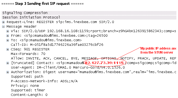Select the Signaling Compression row
The image size is (178, 98).
pos(89,13)
